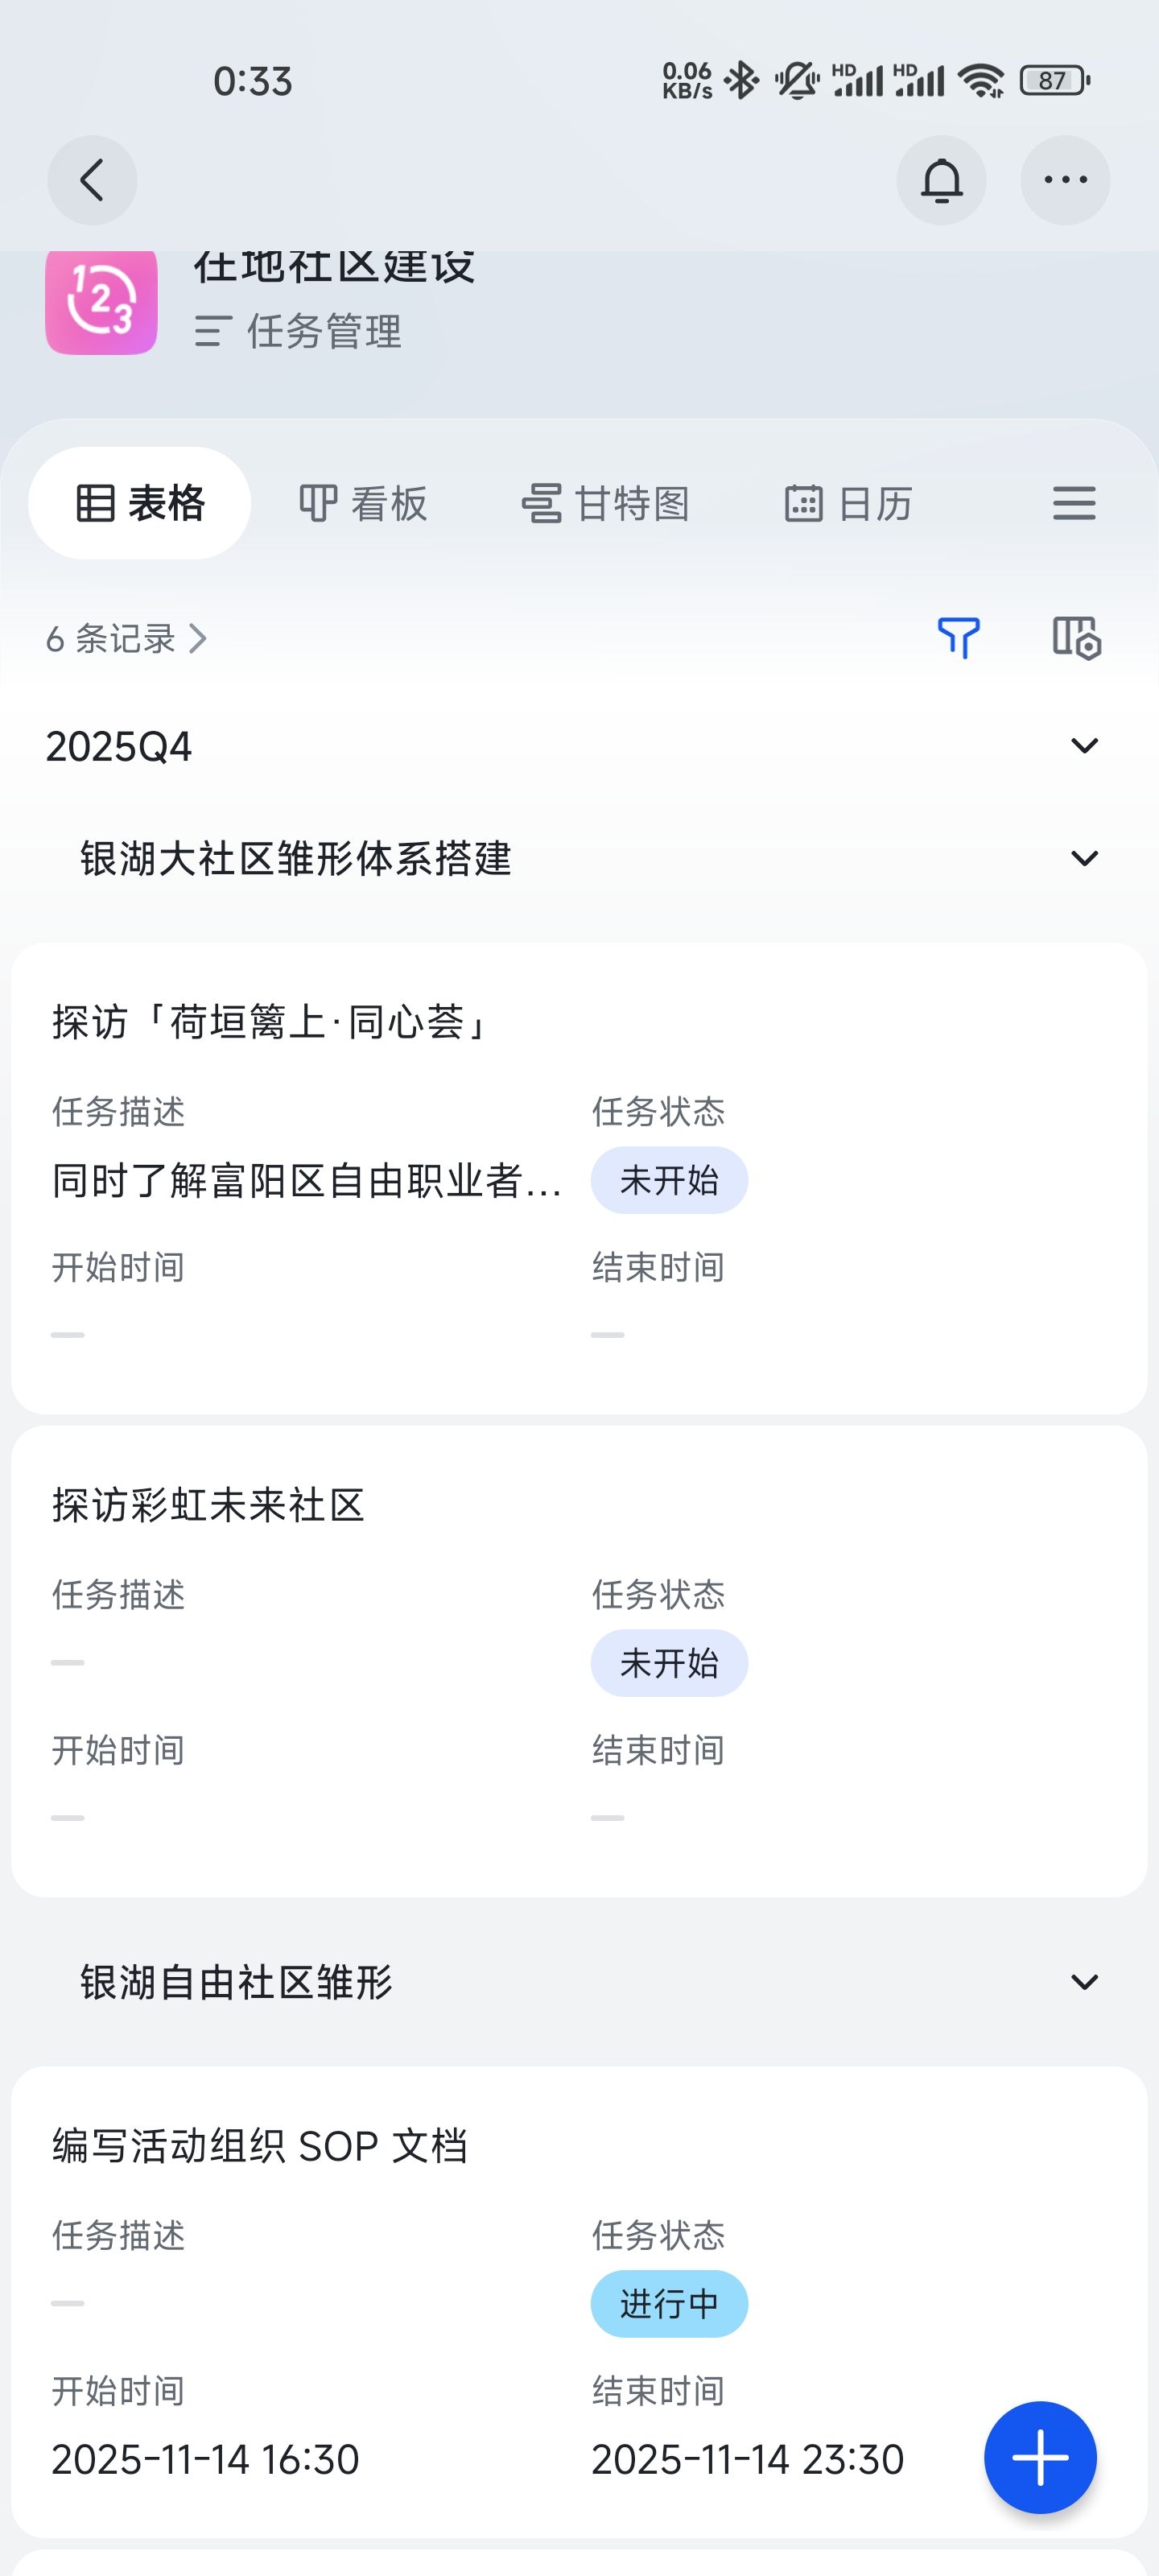Switch to the 日历 view tab
Image resolution: width=1159 pixels, height=2576 pixels.
[x=849, y=503]
